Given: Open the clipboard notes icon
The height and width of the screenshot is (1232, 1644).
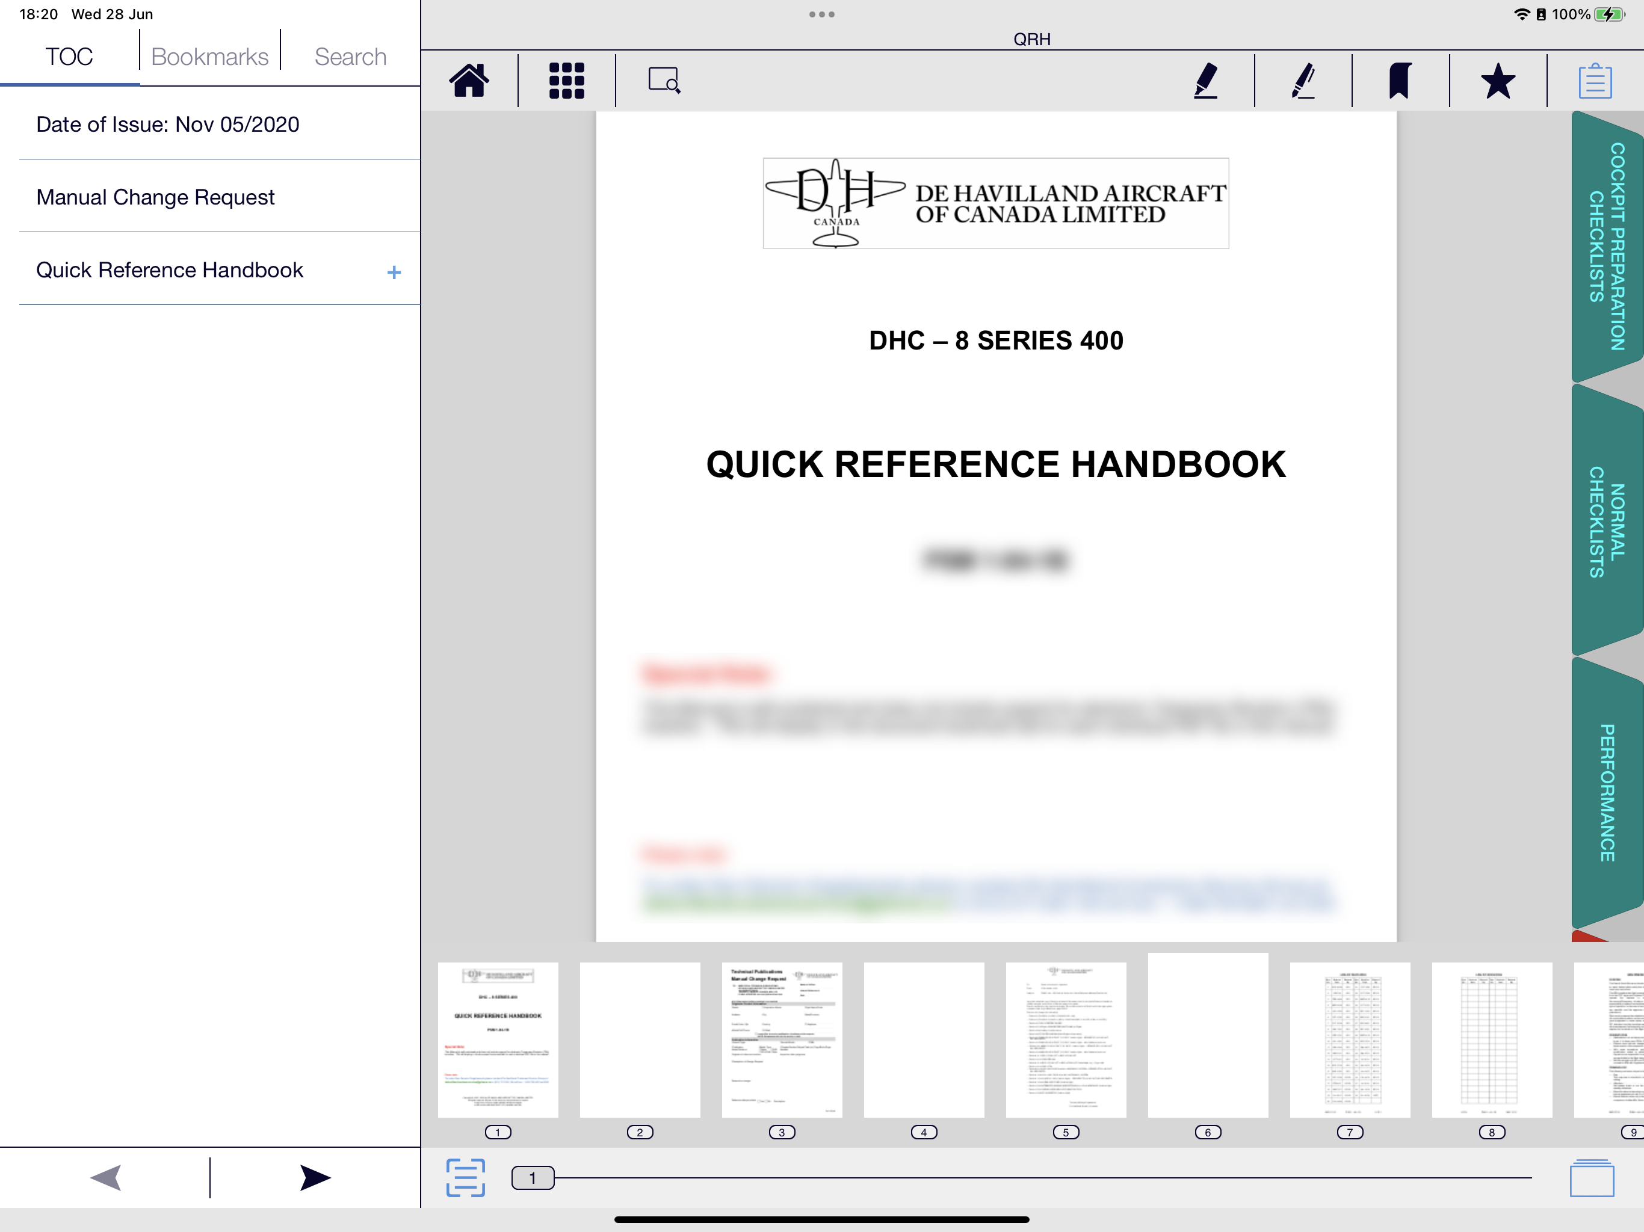Looking at the screenshot, I should (1595, 81).
